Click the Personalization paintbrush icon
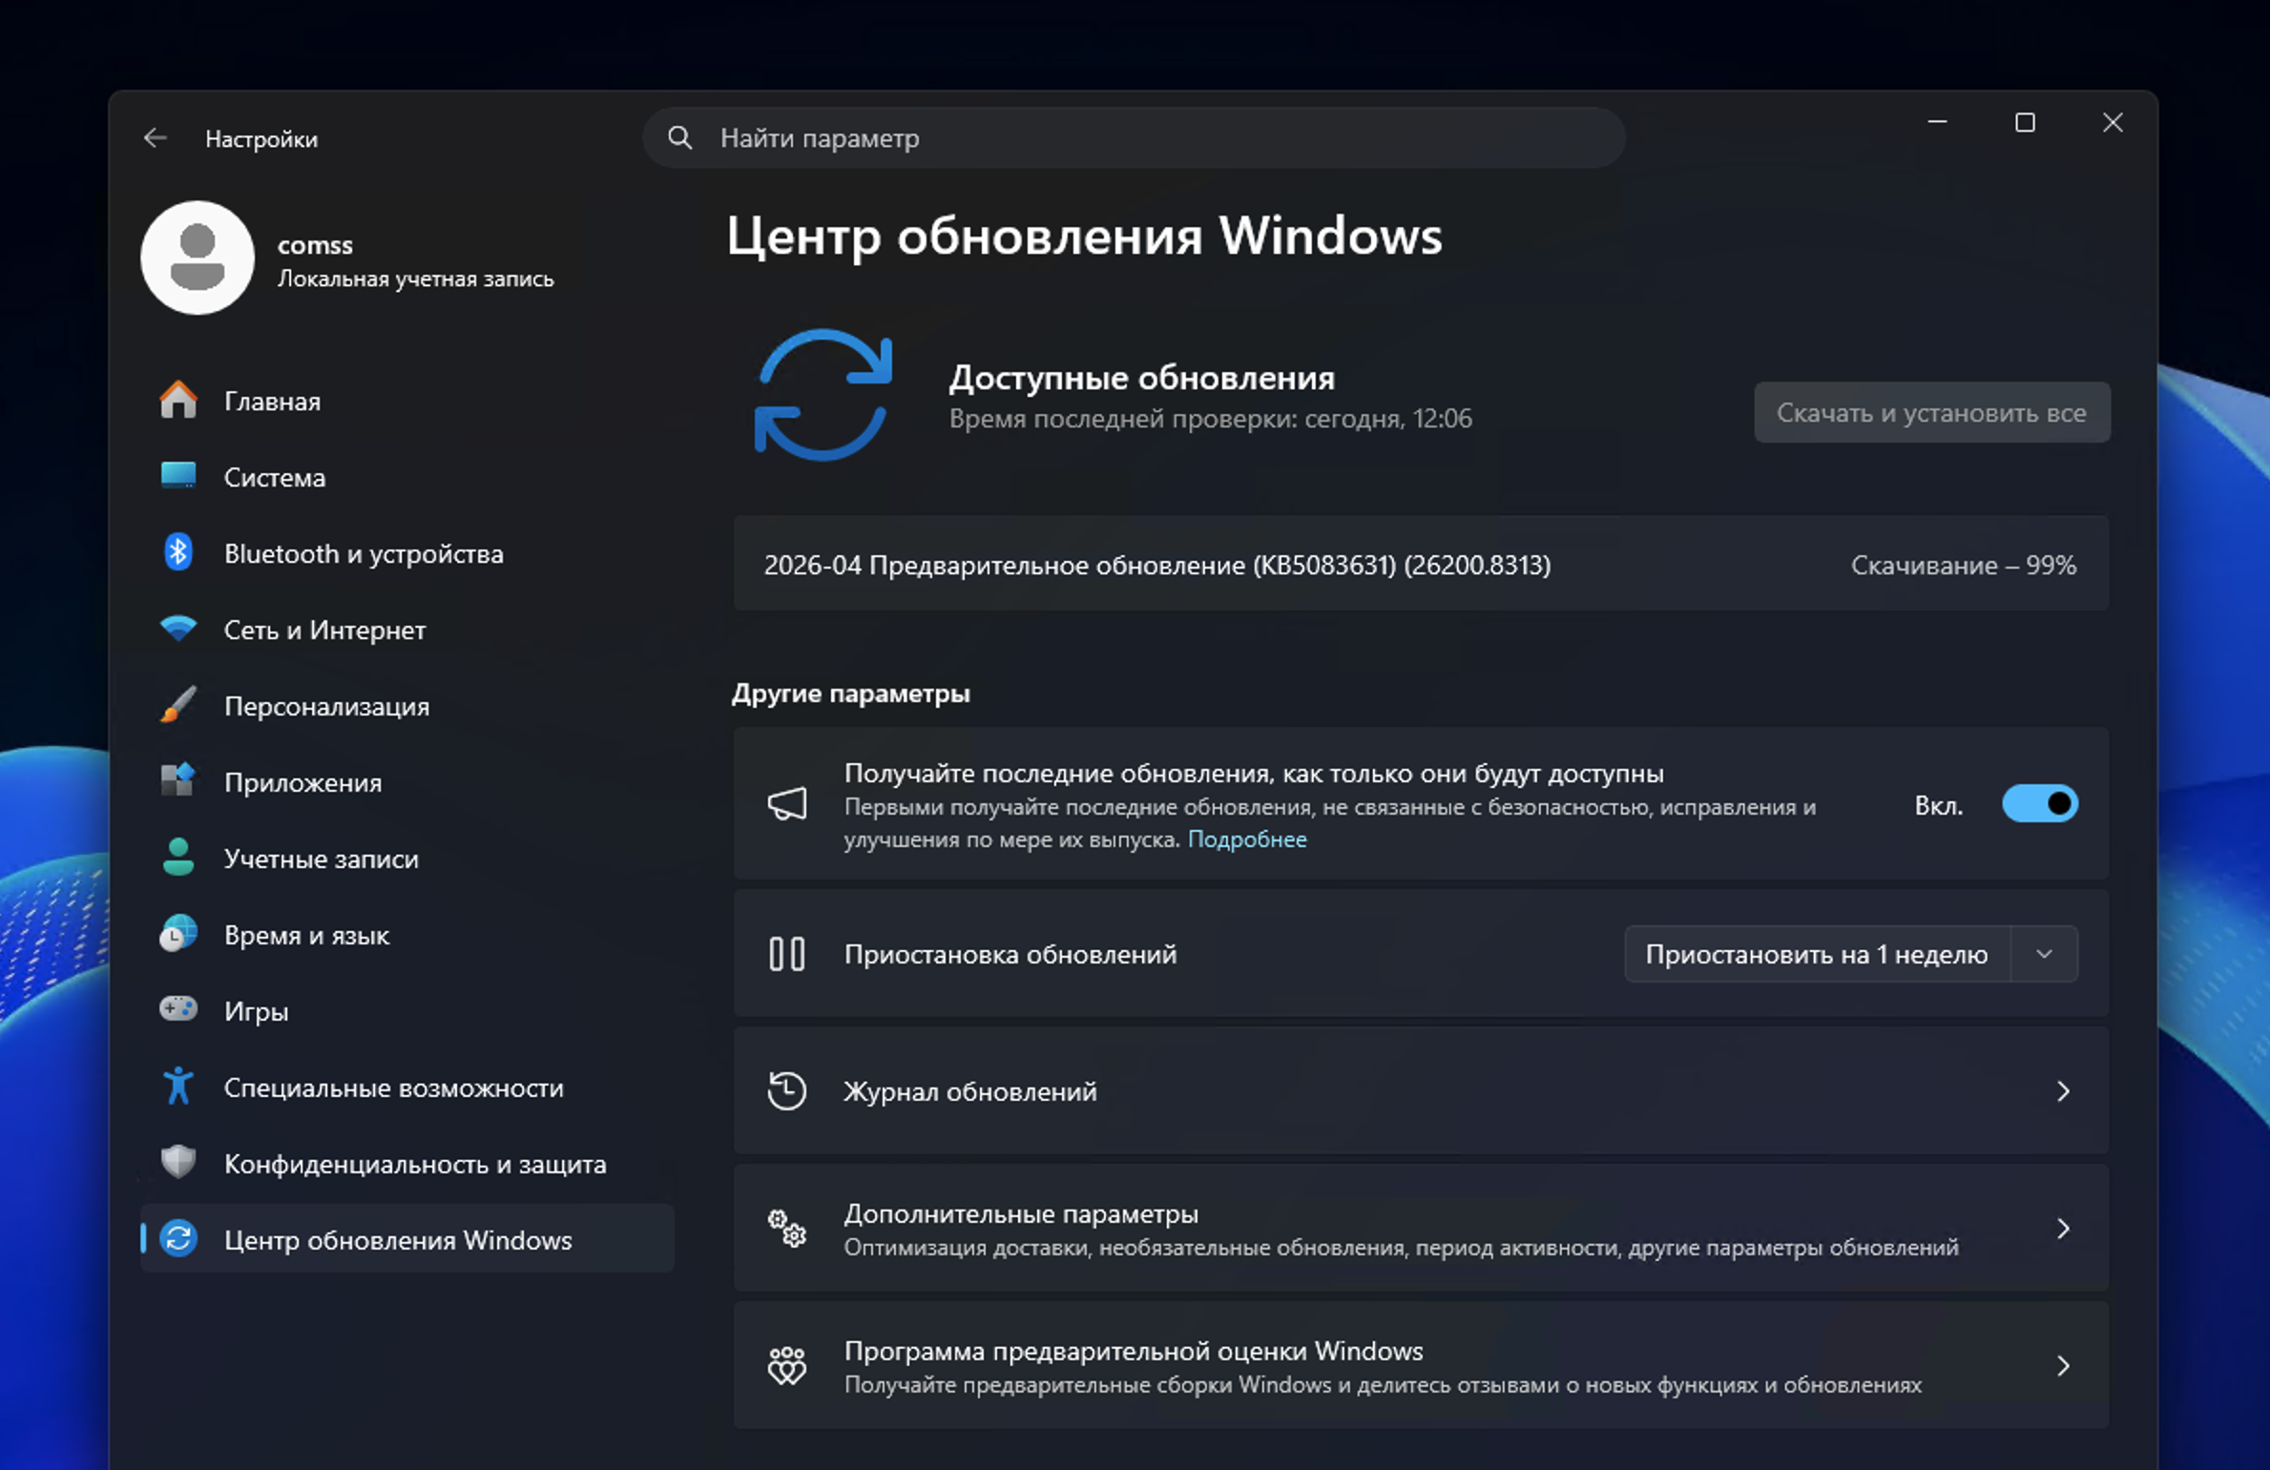The image size is (2270, 1470). (178, 705)
